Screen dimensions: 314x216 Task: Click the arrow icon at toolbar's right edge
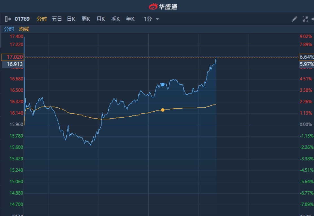pyautogui.click(x=313, y=19)
